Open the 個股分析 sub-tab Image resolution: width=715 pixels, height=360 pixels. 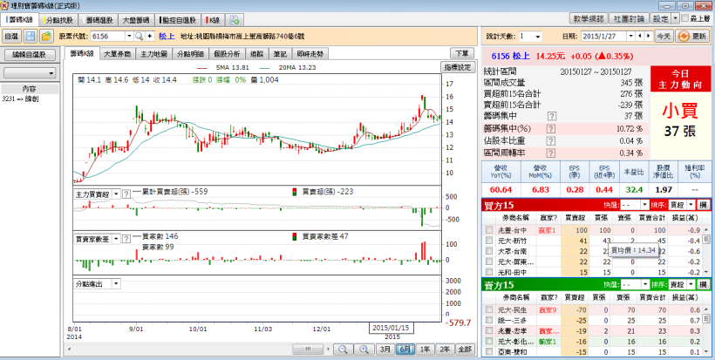point(227,54)
